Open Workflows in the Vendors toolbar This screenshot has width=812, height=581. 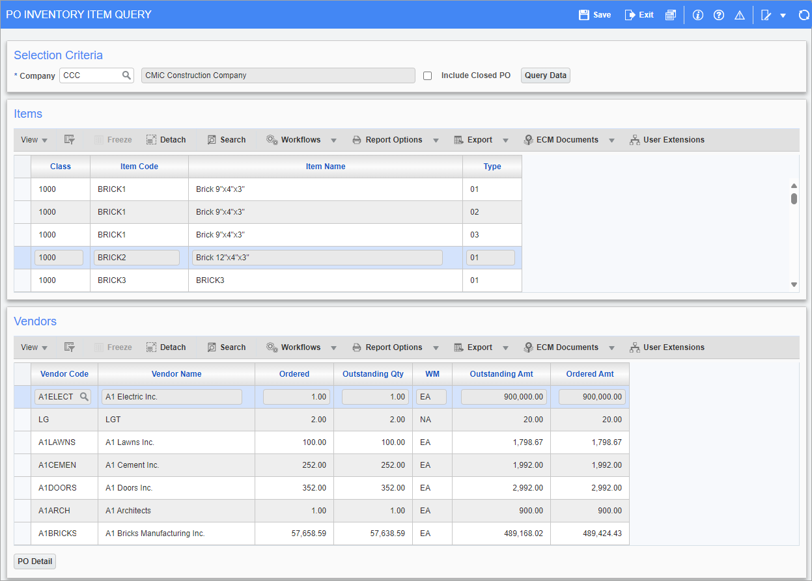pos(294,347)
